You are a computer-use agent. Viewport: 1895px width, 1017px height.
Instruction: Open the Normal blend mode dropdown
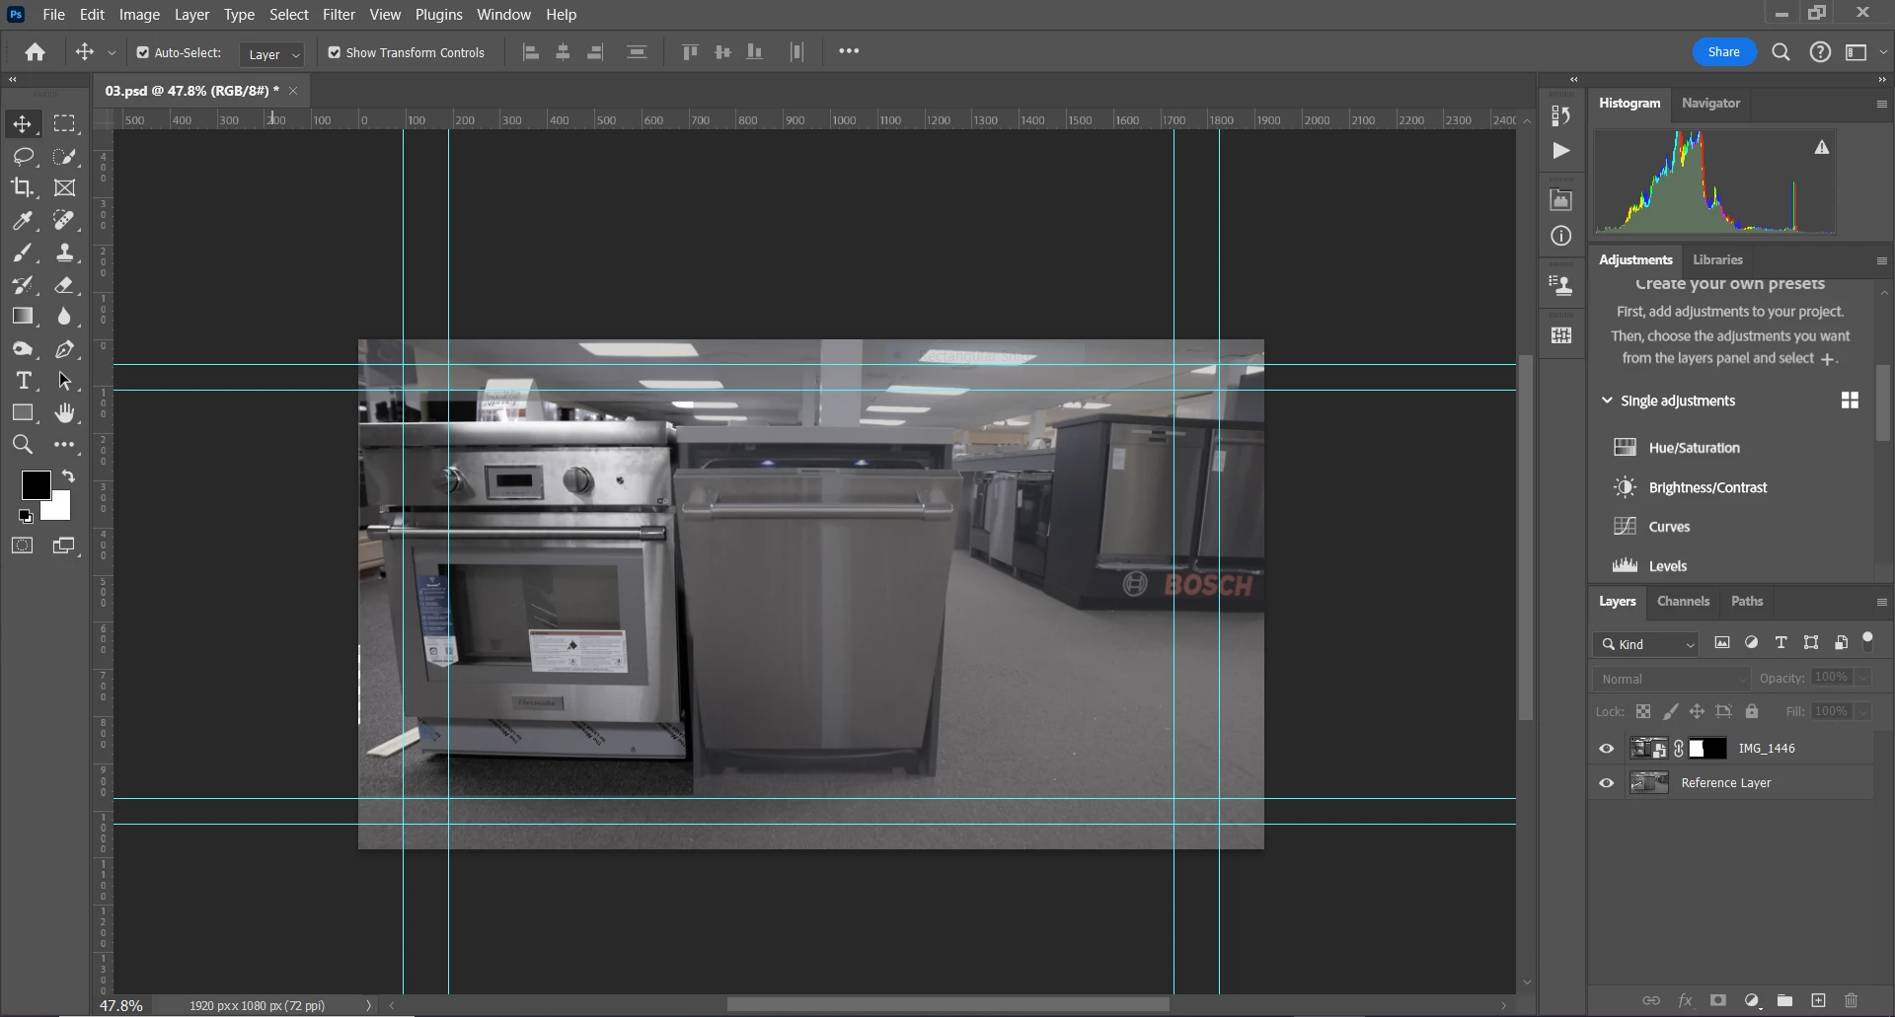(1671, 679)
